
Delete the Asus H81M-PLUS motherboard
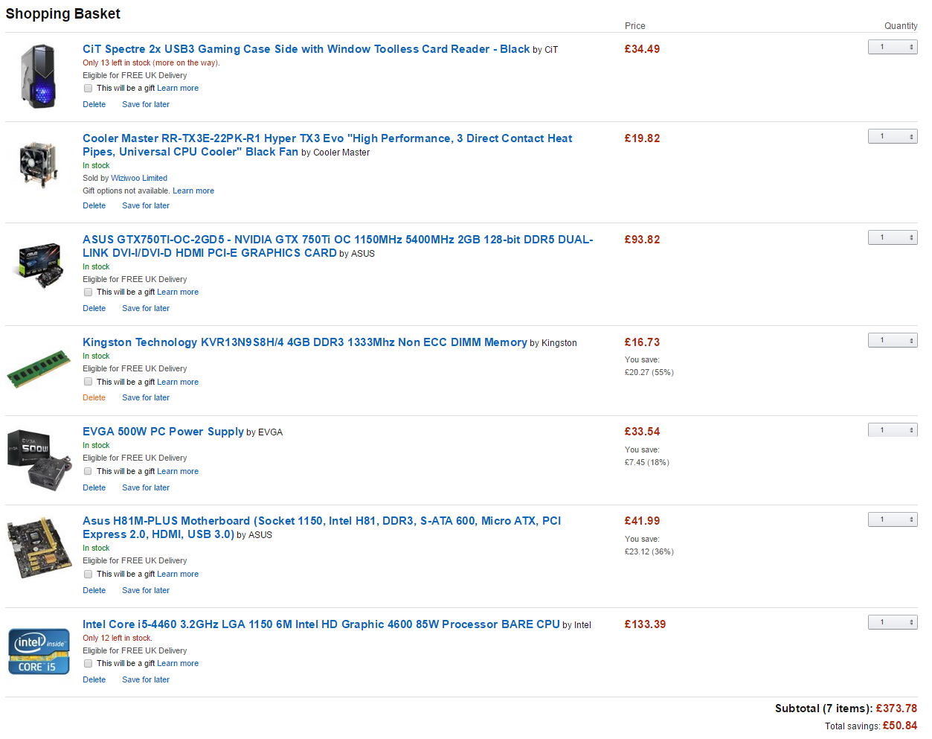click(94, 590)
